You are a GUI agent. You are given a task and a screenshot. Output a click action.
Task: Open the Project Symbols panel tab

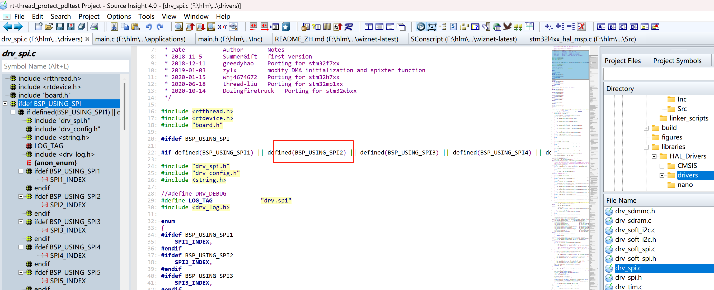pos(677,61)
